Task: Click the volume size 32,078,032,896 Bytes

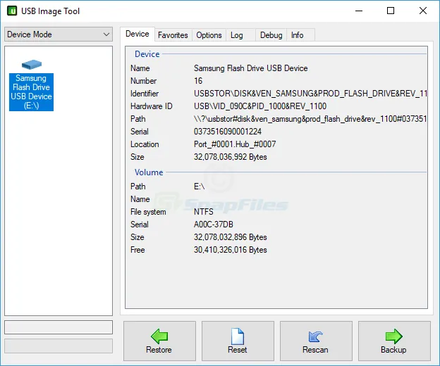Action: pos(230,237)
